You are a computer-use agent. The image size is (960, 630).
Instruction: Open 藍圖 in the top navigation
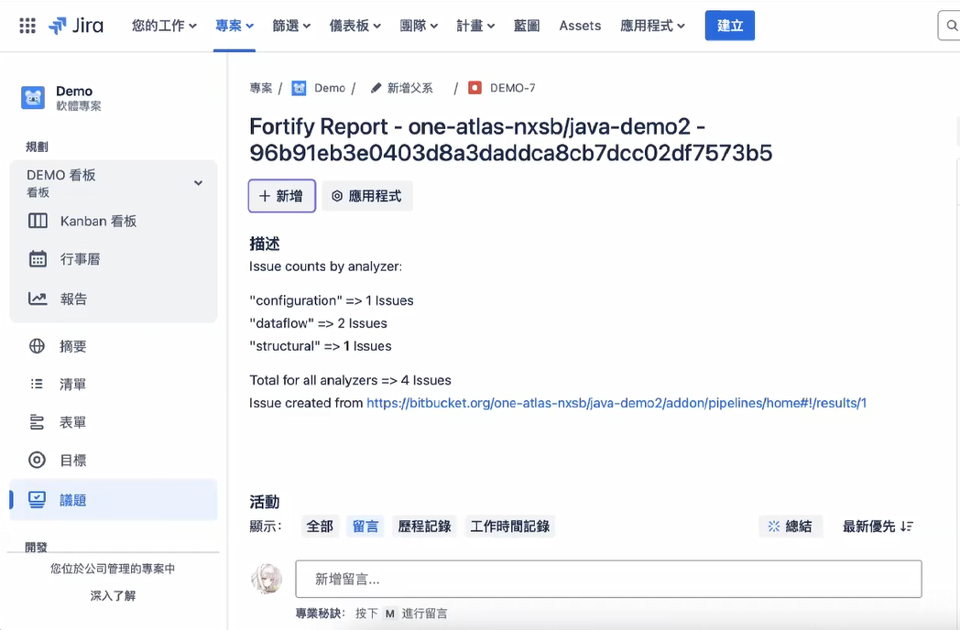[x=527, y=26]
